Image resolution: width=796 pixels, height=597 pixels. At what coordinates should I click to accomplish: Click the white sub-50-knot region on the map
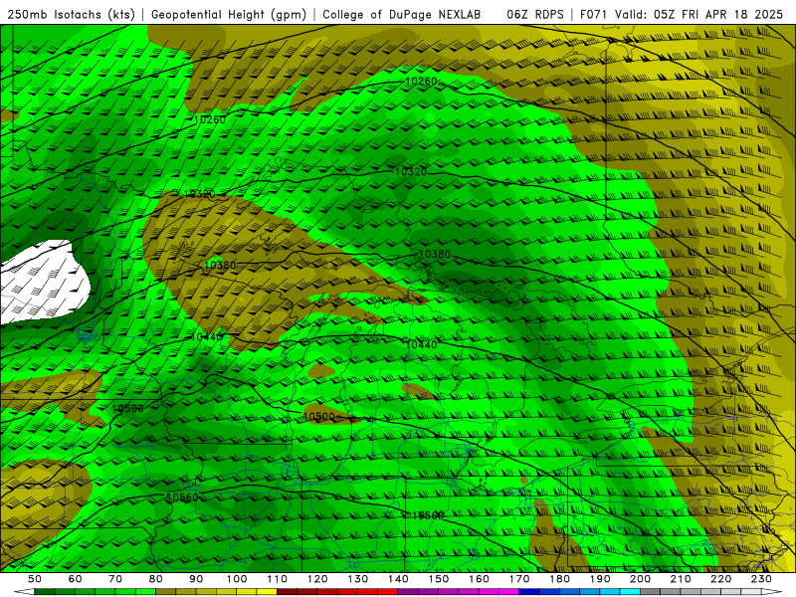tap(43, 282)
